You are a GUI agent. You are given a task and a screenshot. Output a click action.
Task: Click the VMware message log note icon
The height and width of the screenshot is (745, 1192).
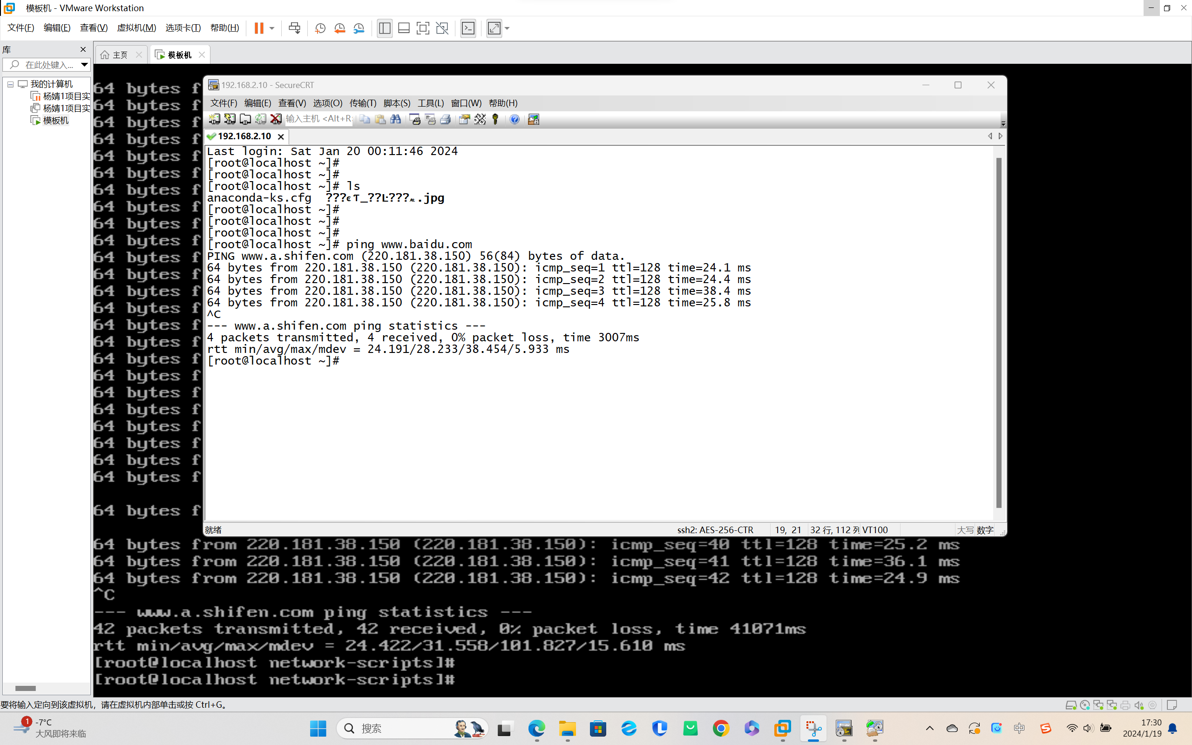click(1172, 705)
